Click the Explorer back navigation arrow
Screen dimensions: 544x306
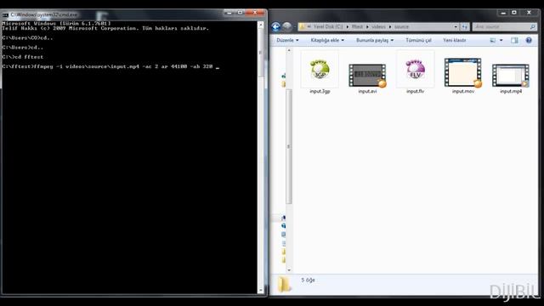coord(275,26)
